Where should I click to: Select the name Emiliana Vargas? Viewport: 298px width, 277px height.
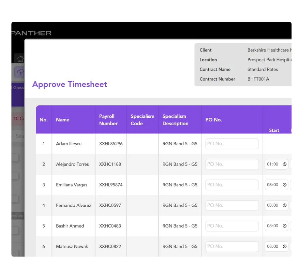[72, 185]
